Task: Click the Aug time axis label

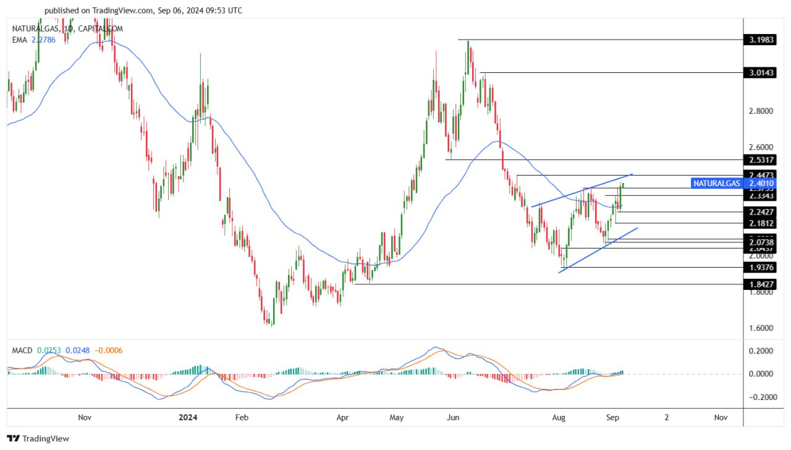Action: click(x=559, y=417)
